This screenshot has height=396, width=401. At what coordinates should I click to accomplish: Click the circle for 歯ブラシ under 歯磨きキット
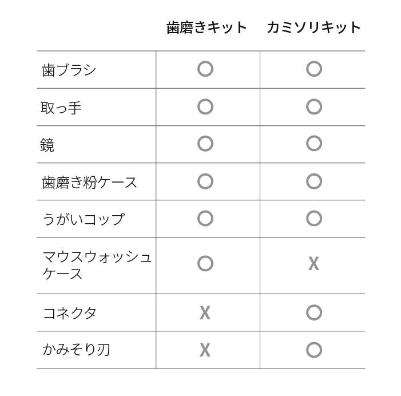[x=205, y=69]
